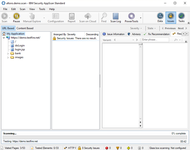
Task: Open PowerTools gear icon
Action: (131, 16)
